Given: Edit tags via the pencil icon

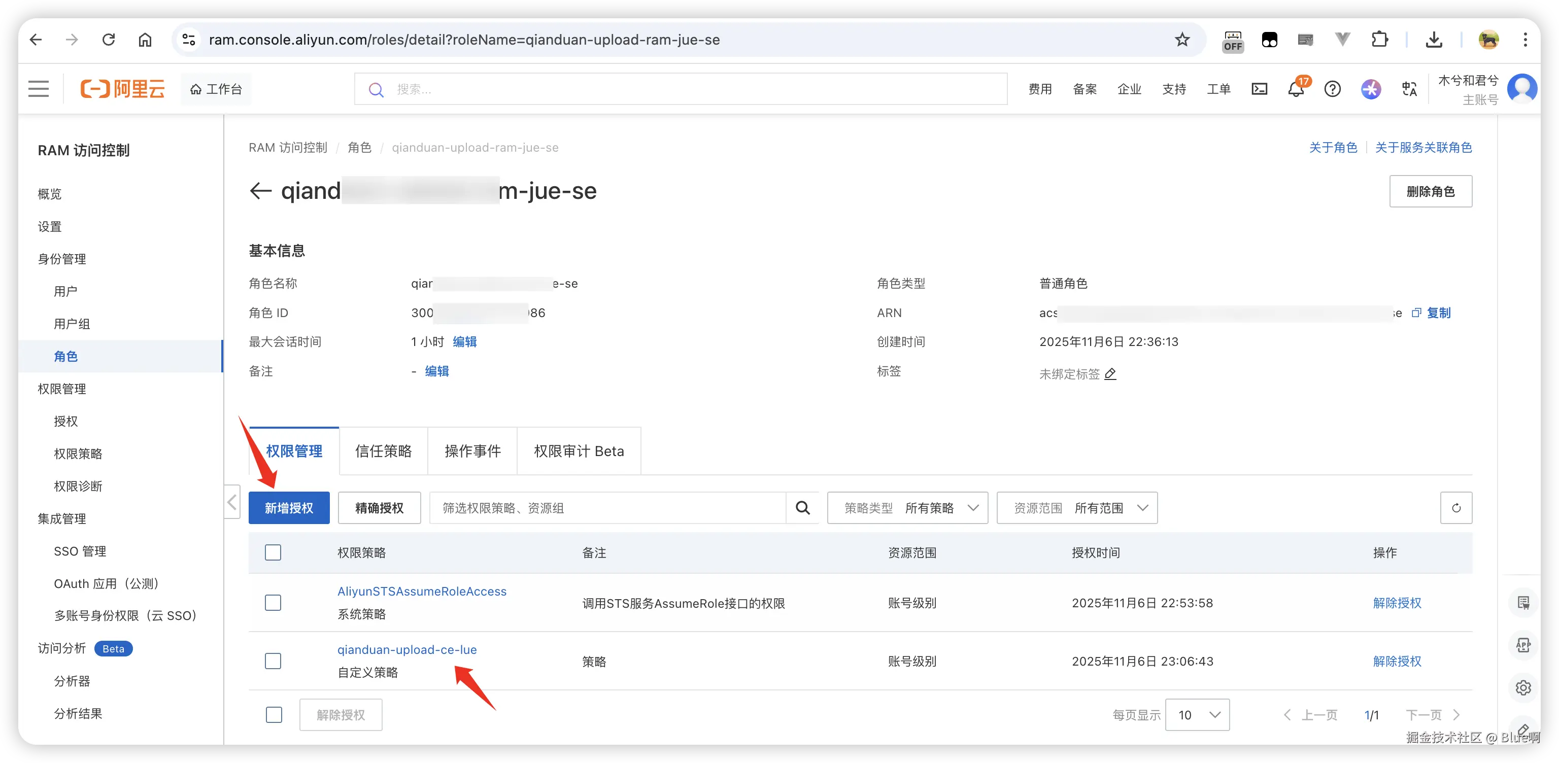Looking at the screenshot, I should point(1110,374).
